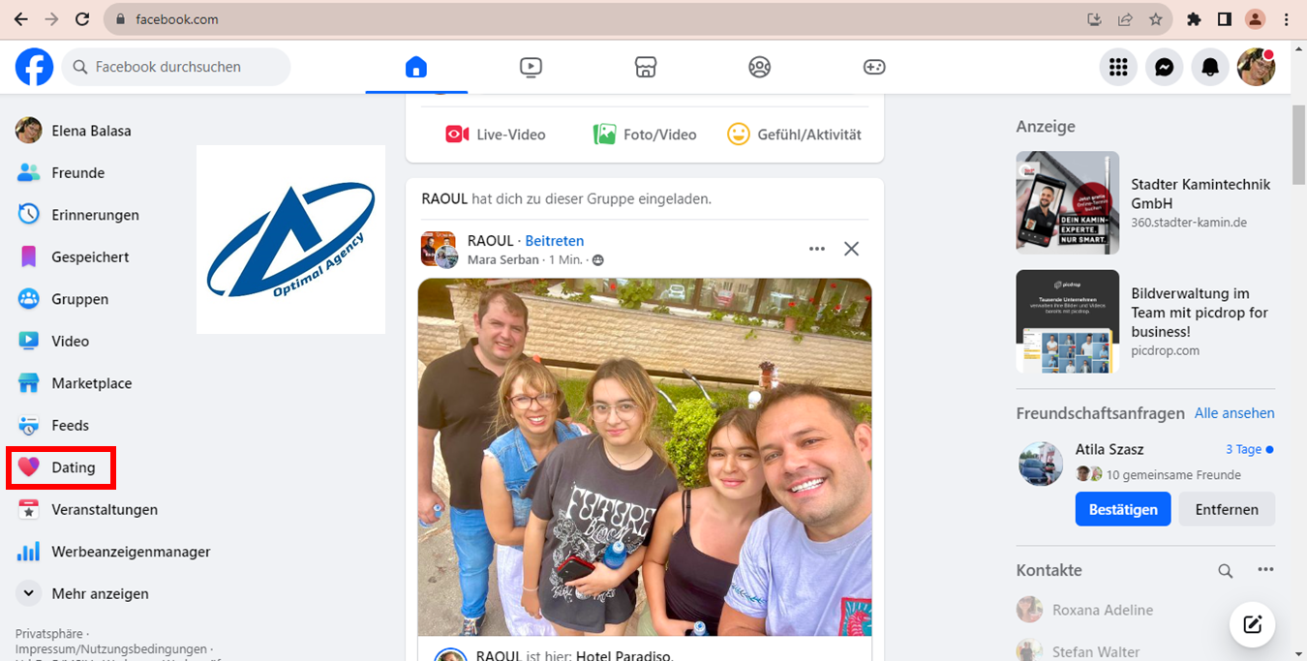Click the facebook.com address bar
The width and height of the screenshot is (1307, 661).
tap(177, 19)
